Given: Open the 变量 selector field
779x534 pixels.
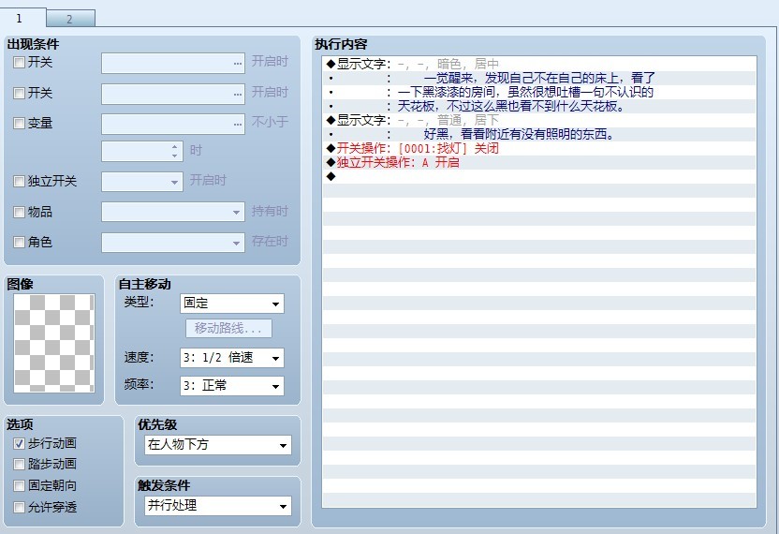Looking at the screenshot, I should [x=173, y=125].
